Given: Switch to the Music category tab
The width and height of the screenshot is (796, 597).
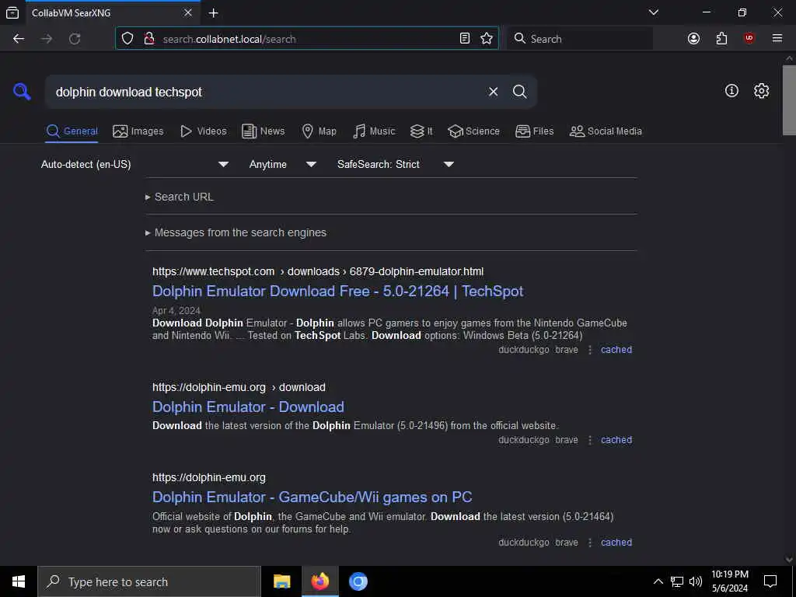Looking at the screenshot, I should tap(374, 131).
